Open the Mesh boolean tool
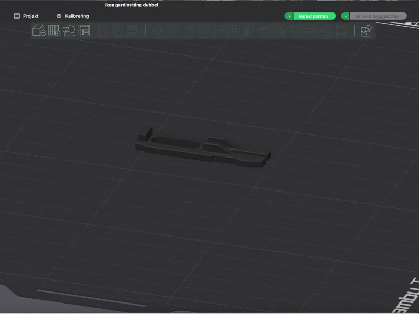The height and width of the screenshot is (314, 419). [x=234, y=31]
